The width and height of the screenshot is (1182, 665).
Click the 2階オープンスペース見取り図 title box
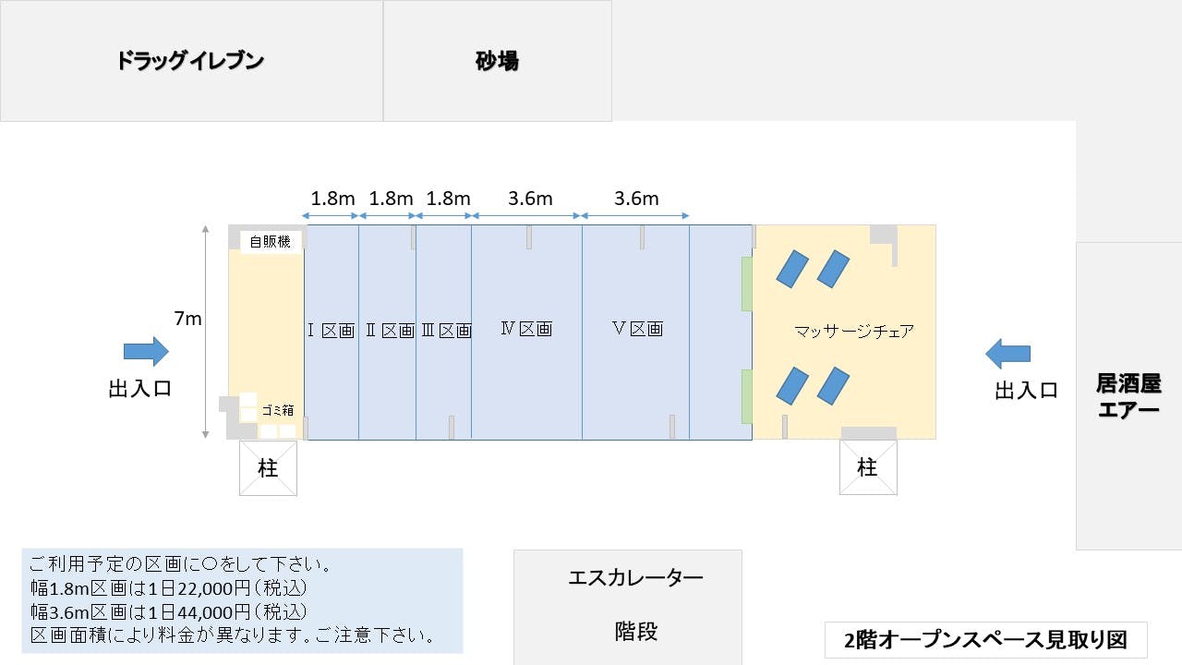[985, 639]
